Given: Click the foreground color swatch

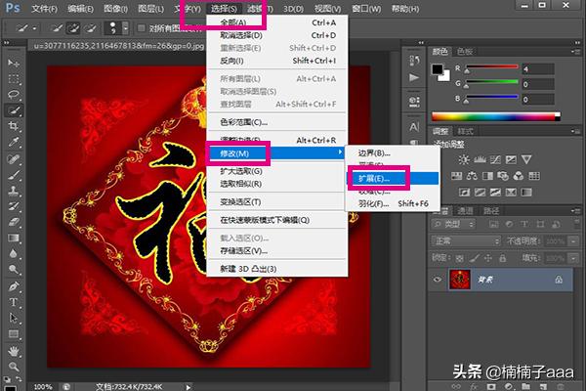Looking at the screenshot, I should click(438, 69).
